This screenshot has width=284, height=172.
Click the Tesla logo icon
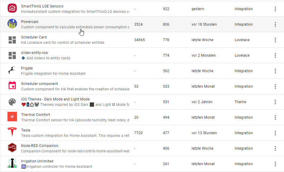[12, 133]
